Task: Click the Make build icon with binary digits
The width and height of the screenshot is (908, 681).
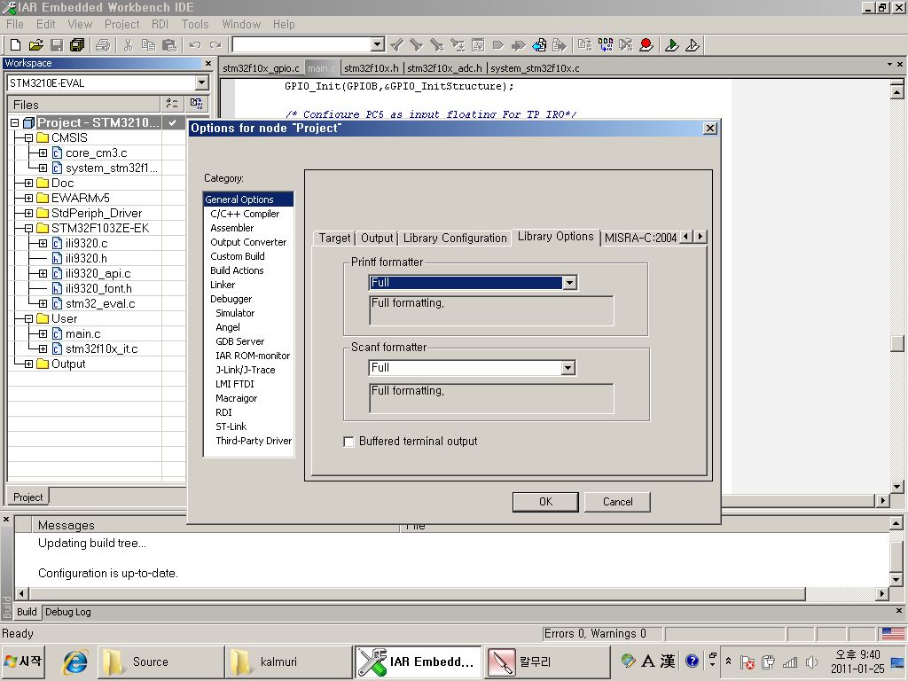Action: (x=606, y=44)
